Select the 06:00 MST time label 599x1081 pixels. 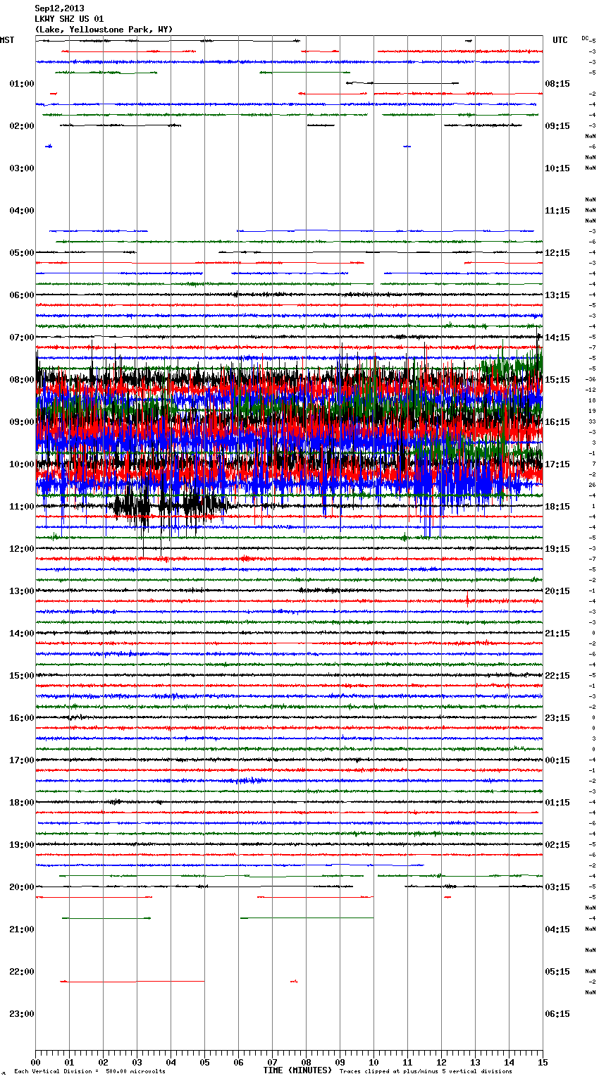click(22, 295)
